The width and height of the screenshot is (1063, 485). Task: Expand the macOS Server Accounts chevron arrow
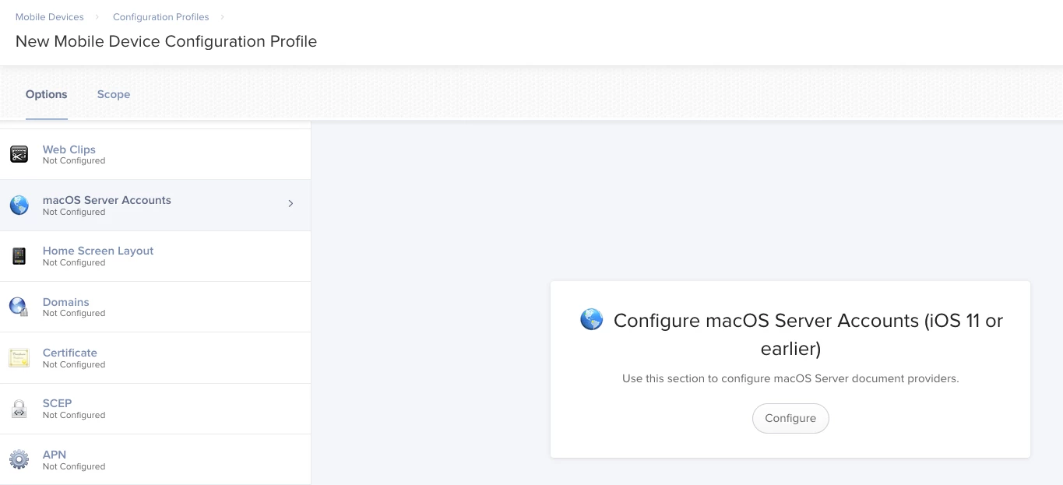coord(290,203)
